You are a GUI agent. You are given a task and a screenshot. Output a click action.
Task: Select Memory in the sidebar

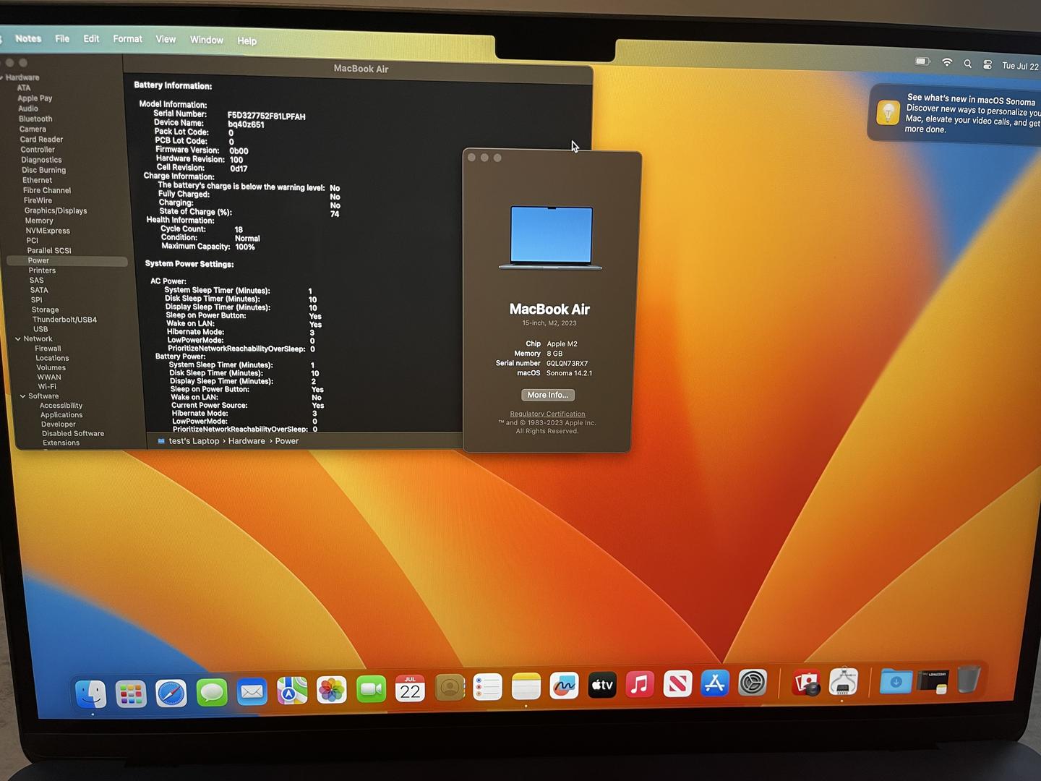pos(39,221)
